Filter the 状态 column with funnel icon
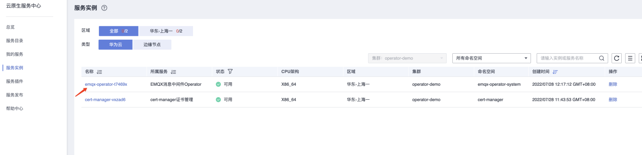This screenshot has height=155, width=642. tap(230, 72)
